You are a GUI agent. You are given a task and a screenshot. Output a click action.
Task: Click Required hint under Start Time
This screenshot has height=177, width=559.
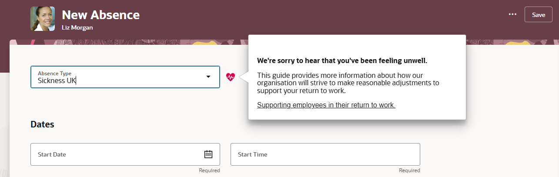(409, 170)
